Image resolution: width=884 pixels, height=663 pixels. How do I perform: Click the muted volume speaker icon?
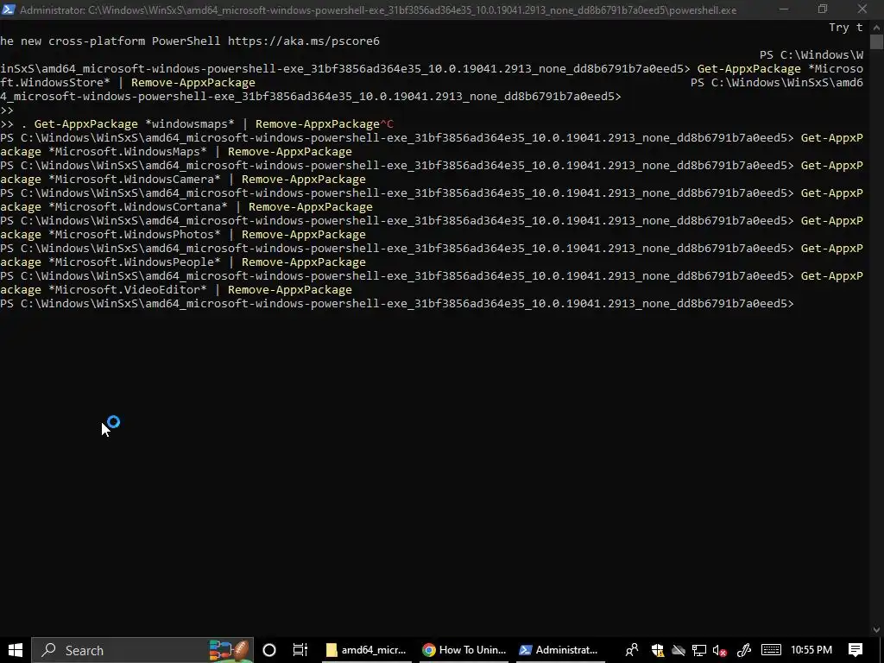pos(719,650)
